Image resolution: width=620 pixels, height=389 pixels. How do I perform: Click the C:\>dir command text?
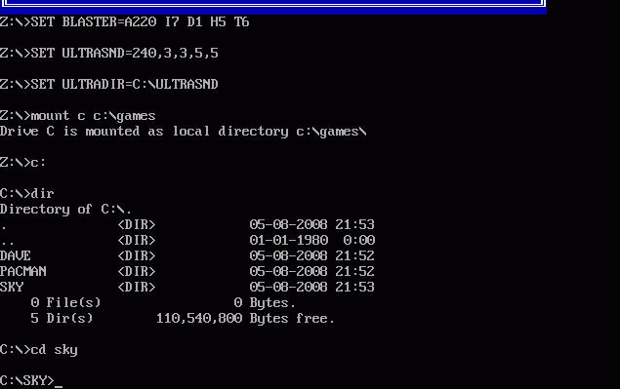point(27,193)
